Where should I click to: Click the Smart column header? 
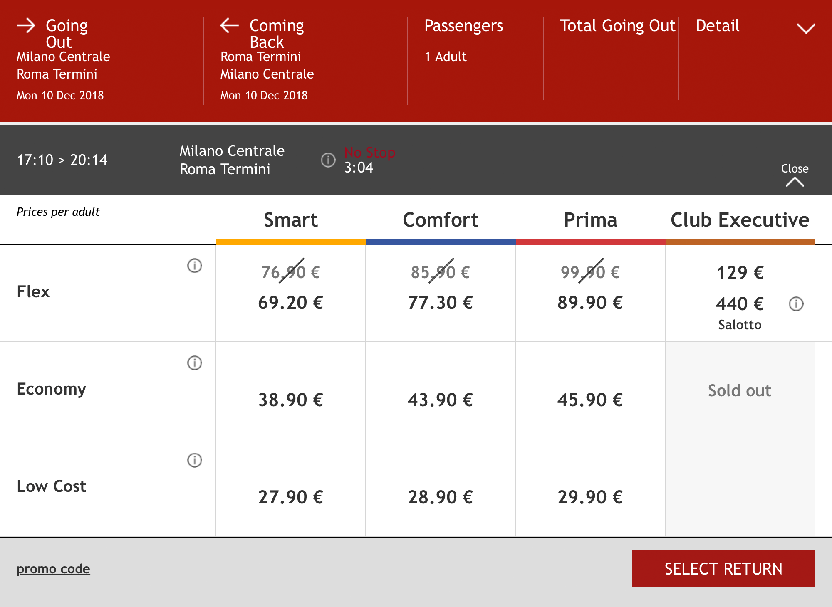pos(291,220)
